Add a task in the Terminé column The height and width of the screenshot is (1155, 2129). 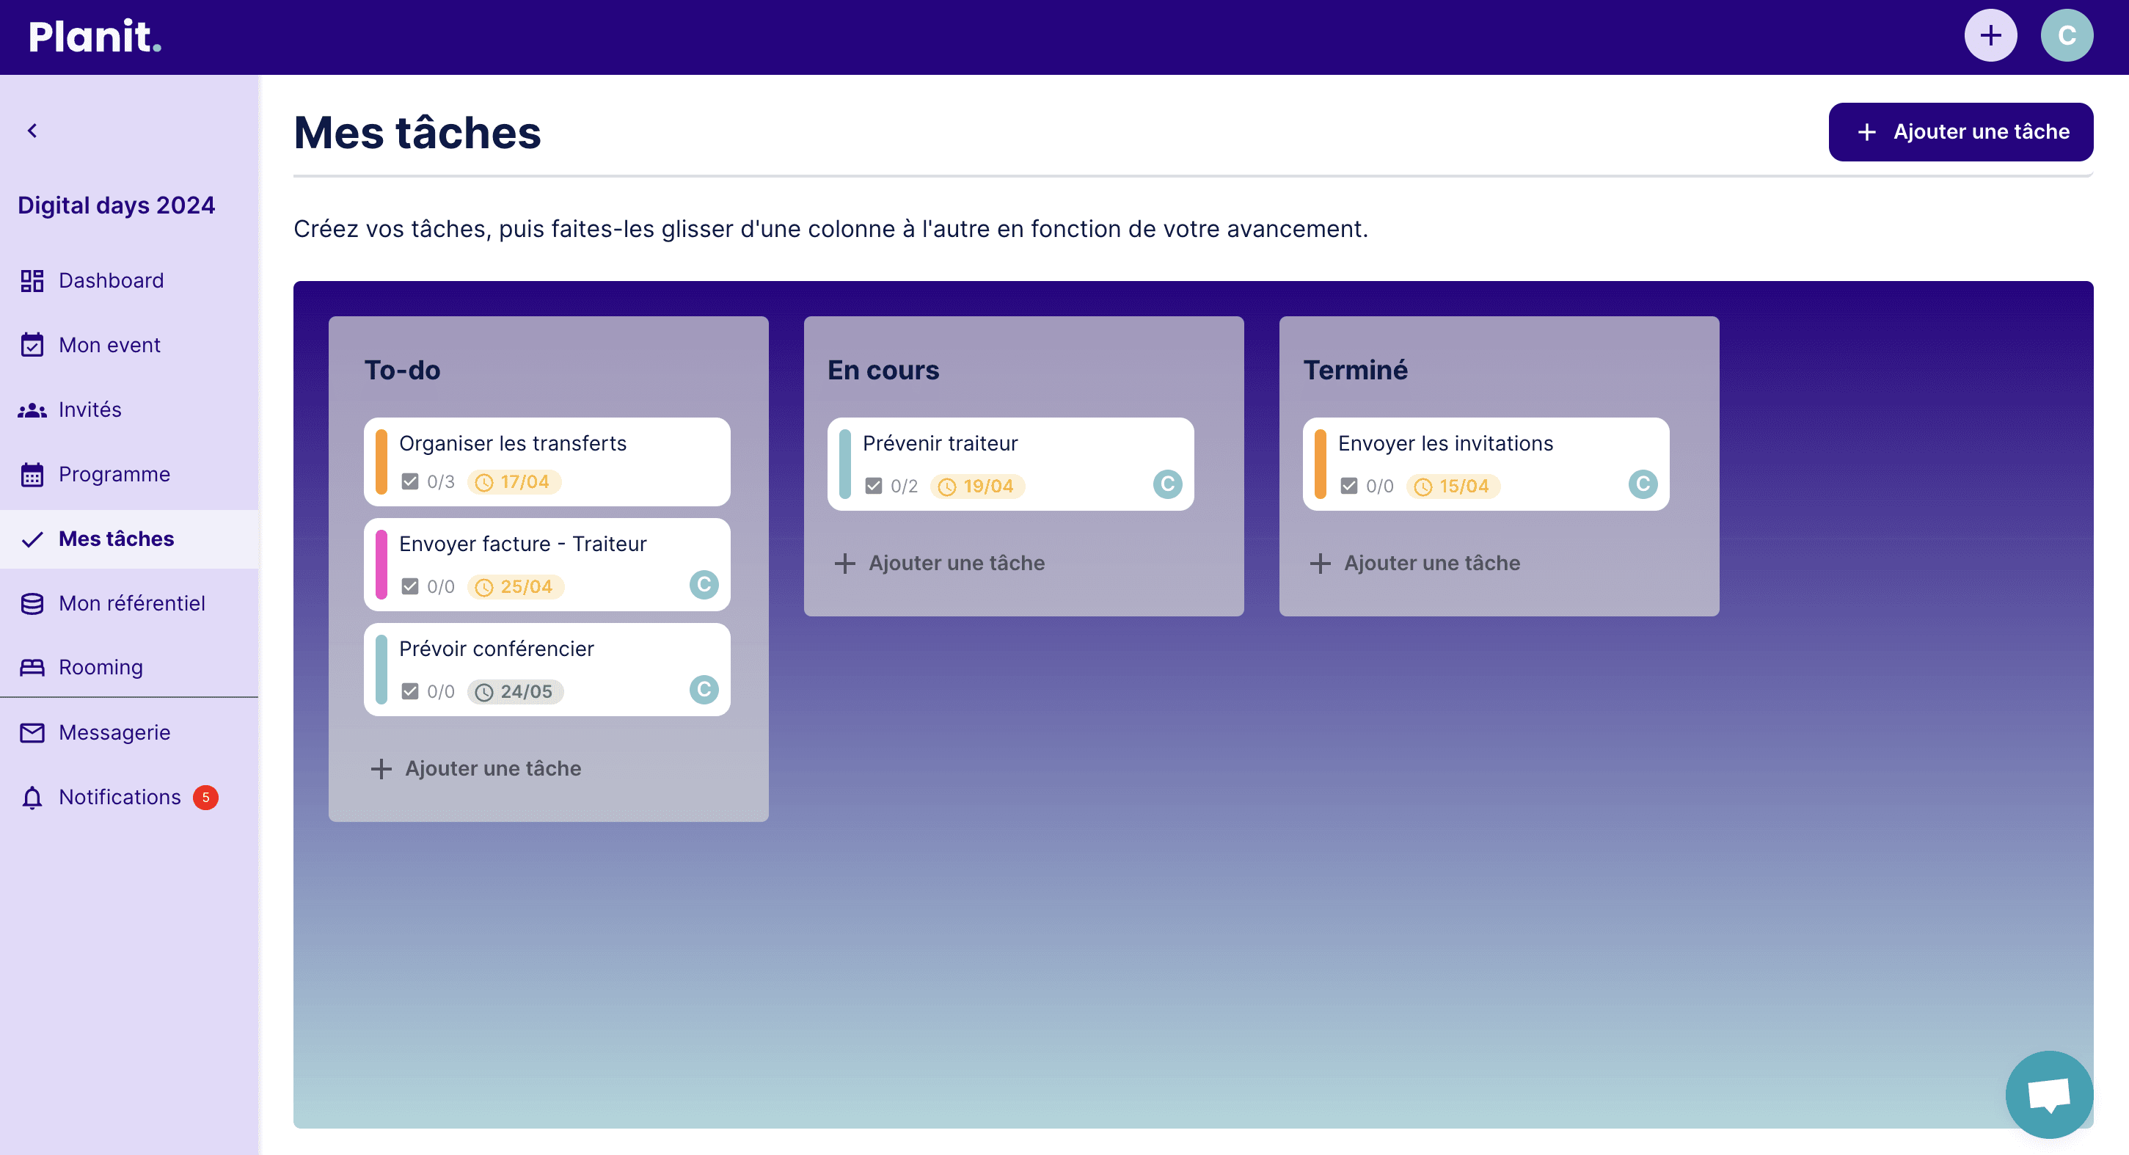(1415, 563)
